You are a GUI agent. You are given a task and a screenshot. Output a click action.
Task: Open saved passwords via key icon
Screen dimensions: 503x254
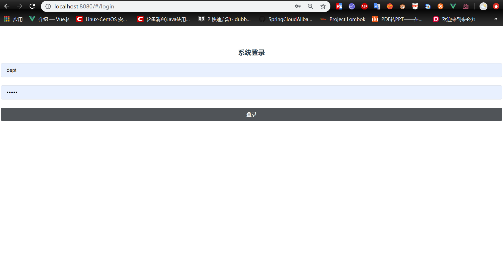(x=298, y=6)
